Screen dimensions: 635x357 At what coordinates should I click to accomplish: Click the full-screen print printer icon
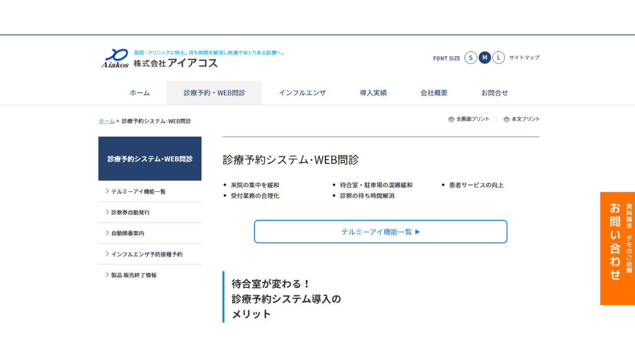[451, 119]
